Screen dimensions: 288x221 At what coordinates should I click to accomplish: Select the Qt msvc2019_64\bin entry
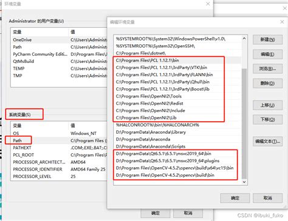coord(177,154)
